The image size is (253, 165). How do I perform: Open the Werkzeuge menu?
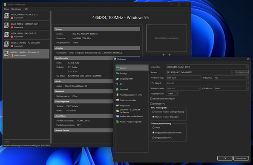[16, 9]
